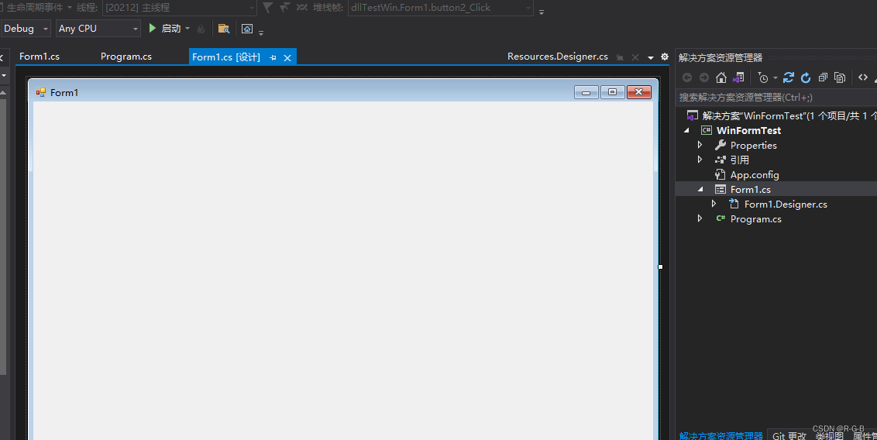The image size is (877, 440).
Task: Collapse all items in Solution Explorer
Action: (823, 77)
